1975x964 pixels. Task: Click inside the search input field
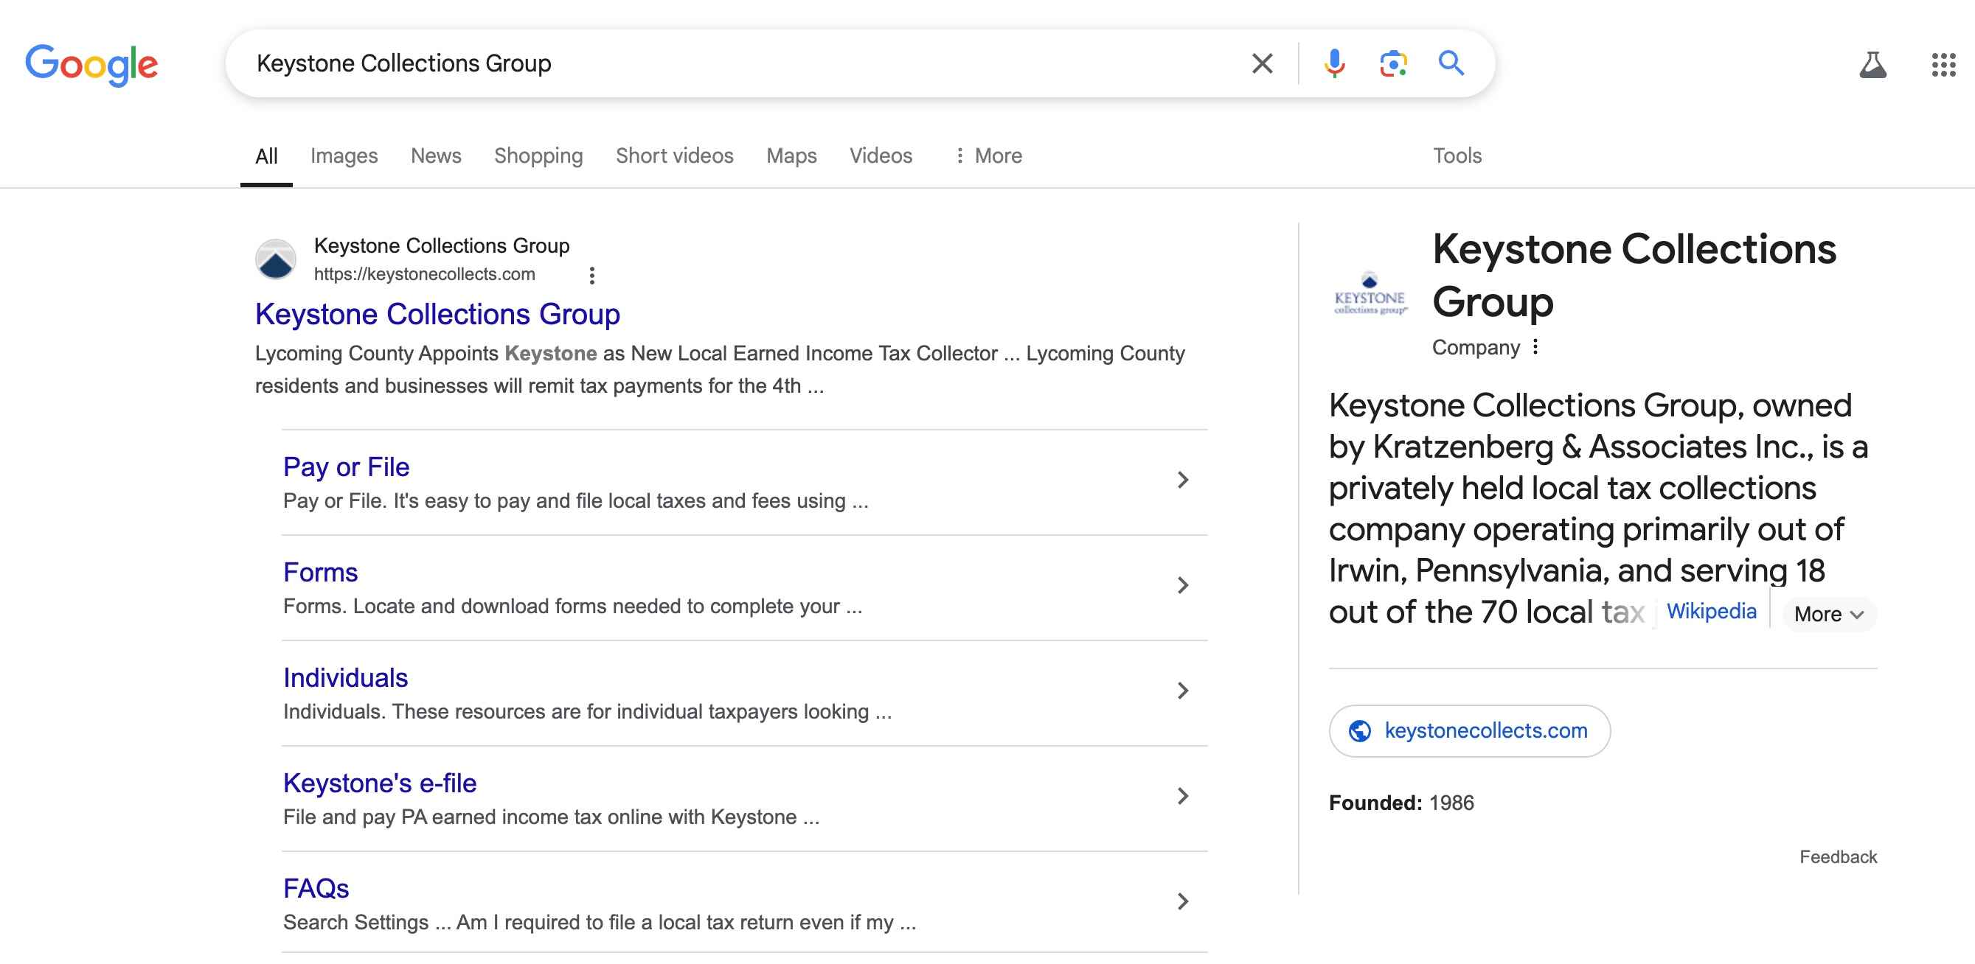[x=736, y=63]
